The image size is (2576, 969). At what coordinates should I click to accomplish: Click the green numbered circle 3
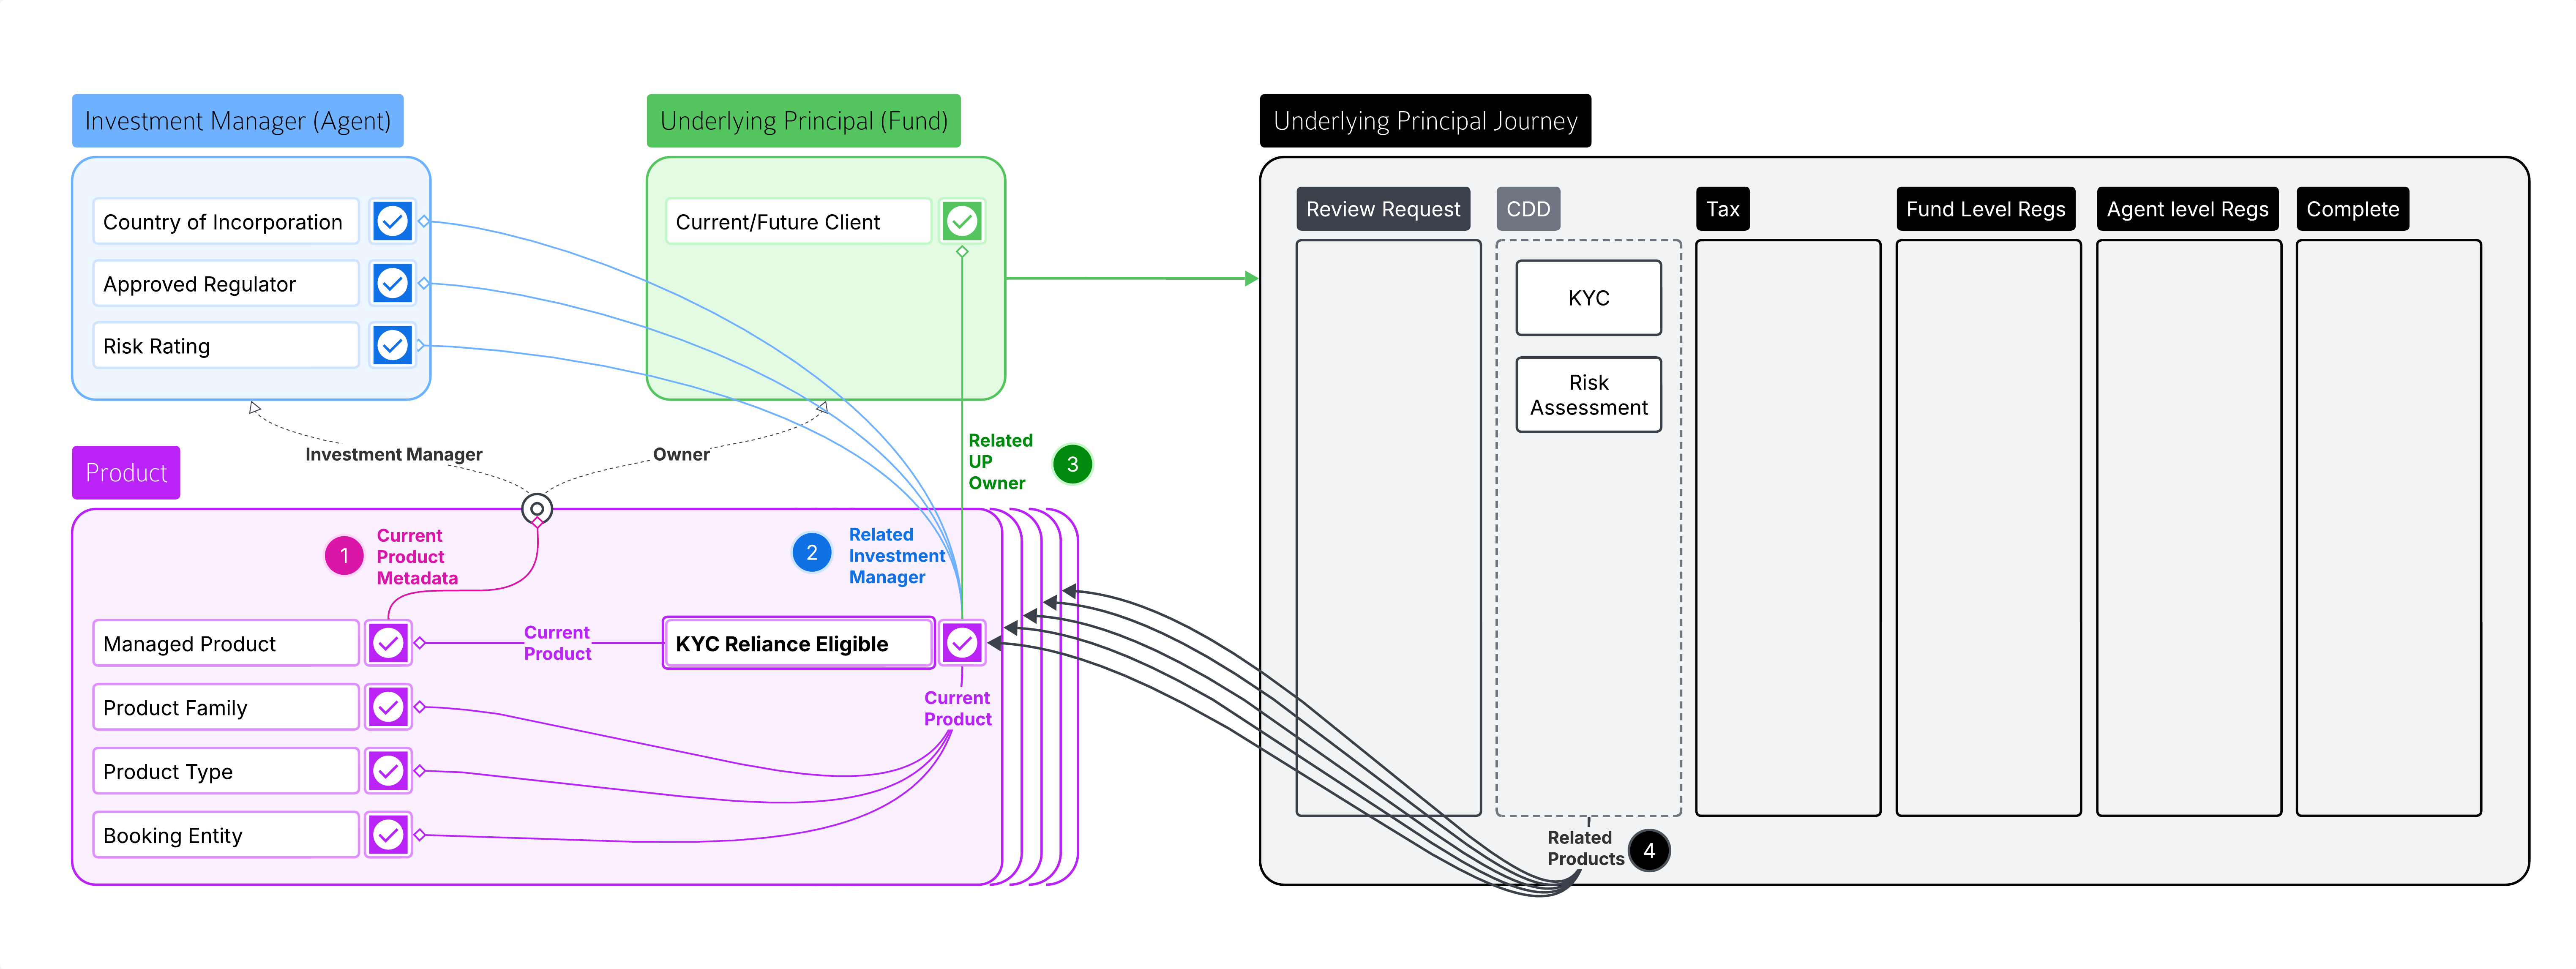1072,464
